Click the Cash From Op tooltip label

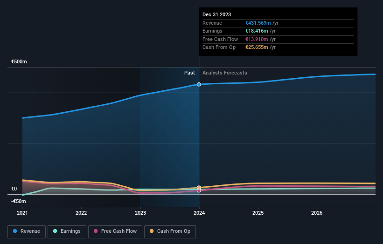click(219, 47)
